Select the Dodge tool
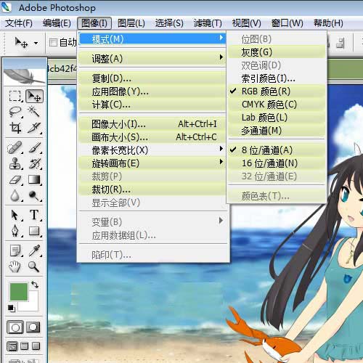The image size is (363, 363). click(34, 195)
